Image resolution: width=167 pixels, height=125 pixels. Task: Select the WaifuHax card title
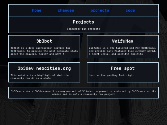click(123, 41)
